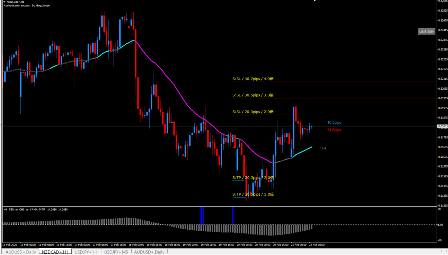Open the one-click trading arrow beside NZDCAD+,H1
Viewport: 448px width, 255px height.
[x=5, y=2]
